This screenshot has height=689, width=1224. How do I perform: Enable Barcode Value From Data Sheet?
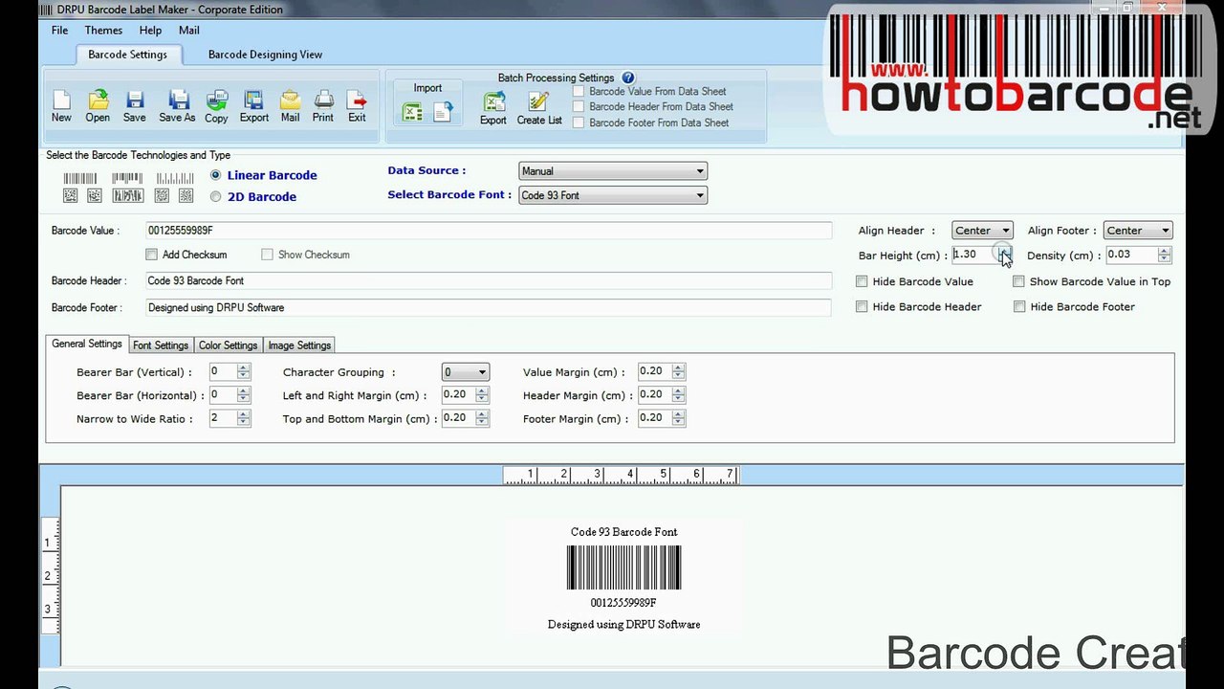click(579, 92)
